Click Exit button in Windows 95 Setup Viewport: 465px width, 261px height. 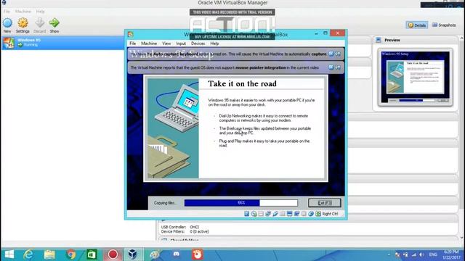(x=325, y=203)
